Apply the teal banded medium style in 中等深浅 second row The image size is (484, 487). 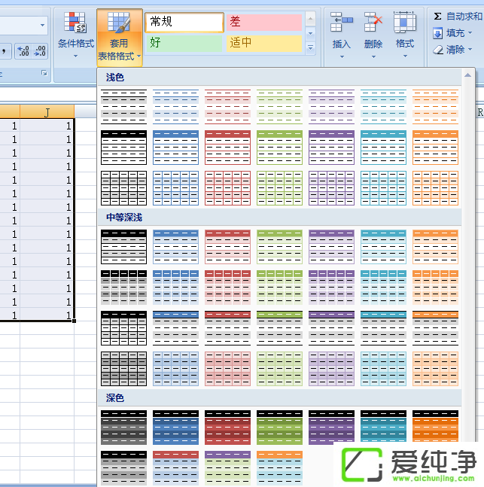[x=383, y=288]
